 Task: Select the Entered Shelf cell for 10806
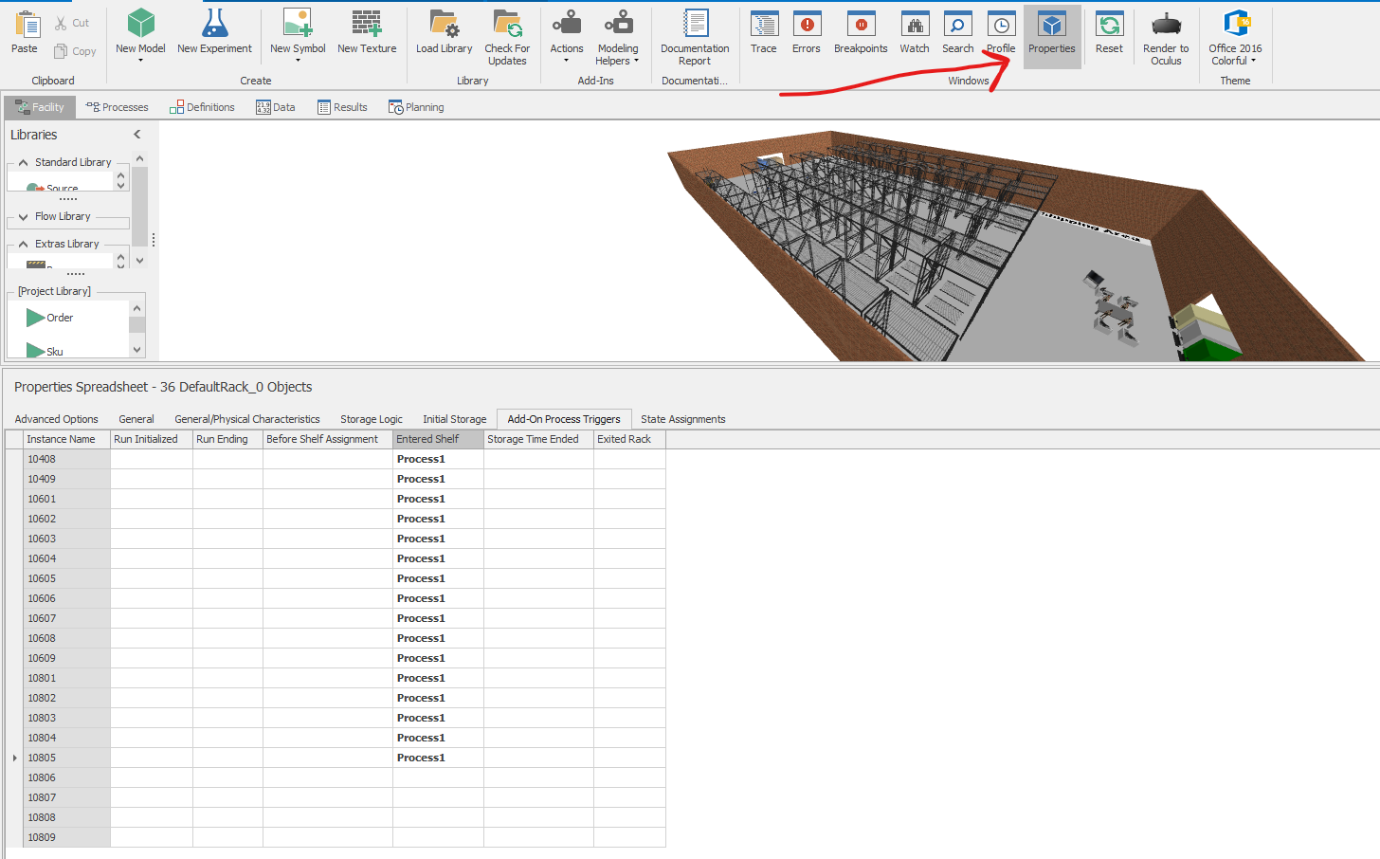[437, 777]
